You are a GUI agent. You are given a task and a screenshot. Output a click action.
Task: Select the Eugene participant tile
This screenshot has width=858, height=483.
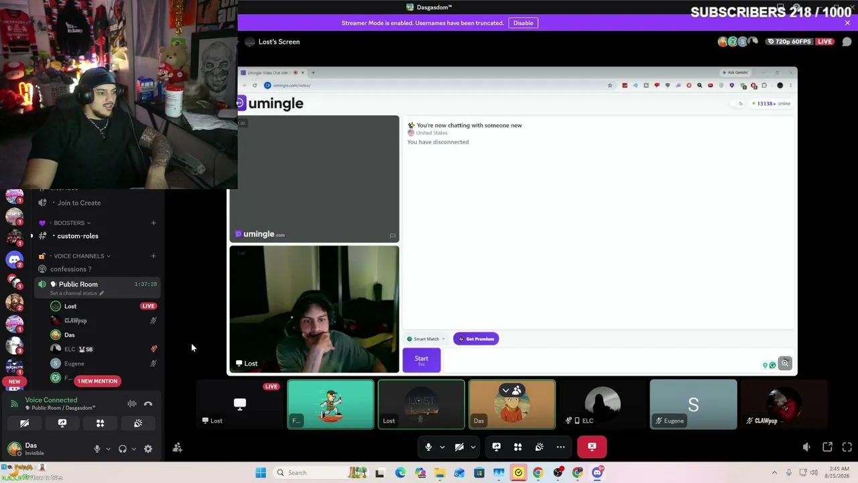[x=693, y=405]
